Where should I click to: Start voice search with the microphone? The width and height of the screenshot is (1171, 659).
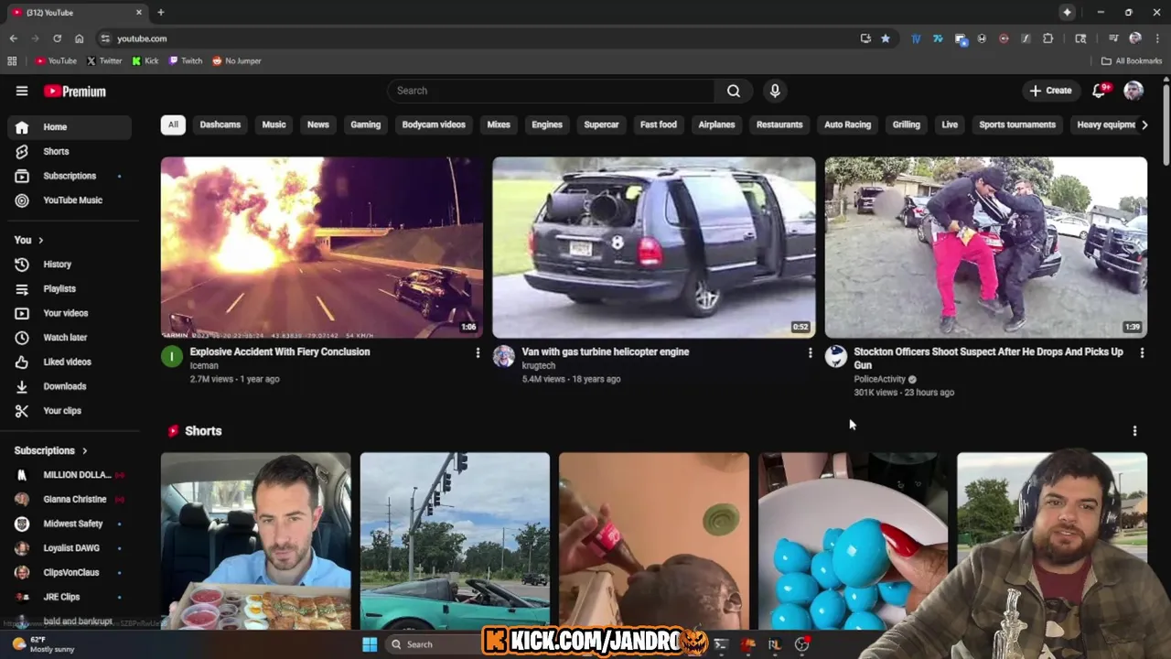pyautogui.click(x=775, y=91)
